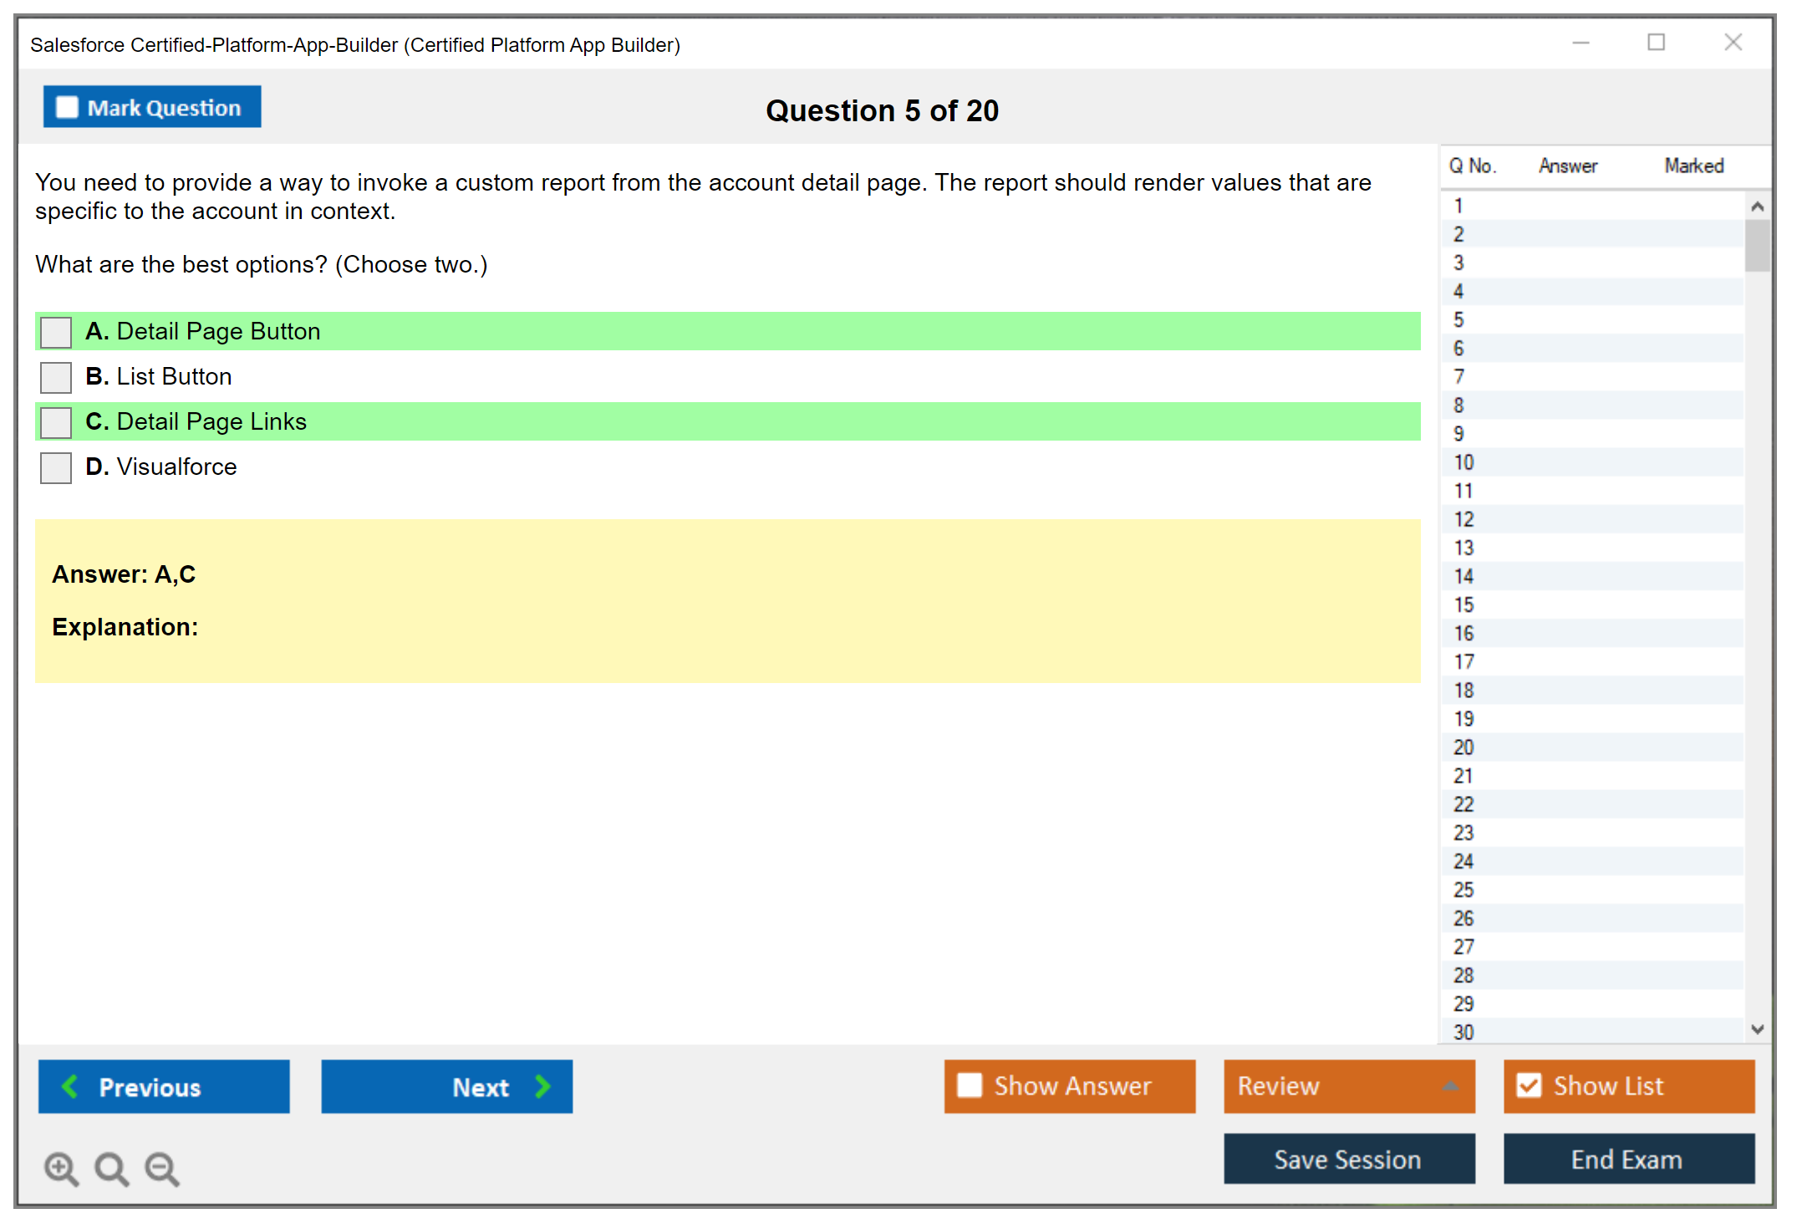Screen dimensions: 1797x1229
Task: Click the zoom out magnifier icon
Action: pyautogui.click(x=162, y=1169)
